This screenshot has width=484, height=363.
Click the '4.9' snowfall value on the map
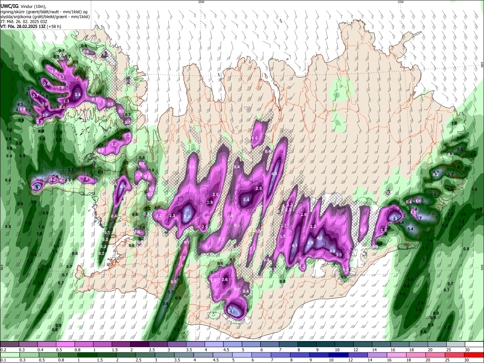click(310, 243)
